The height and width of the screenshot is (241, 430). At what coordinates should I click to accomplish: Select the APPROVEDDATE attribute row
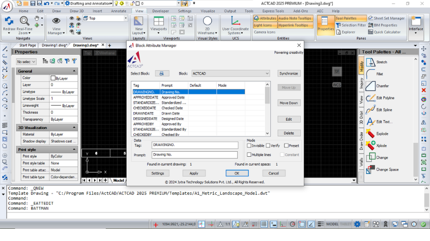tap(189, 97)
